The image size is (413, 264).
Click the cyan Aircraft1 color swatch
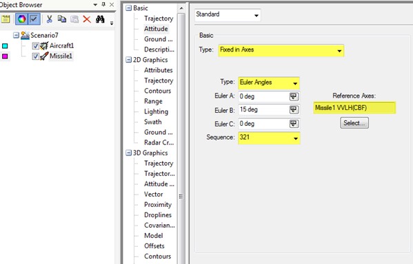[x=5, y=46]
